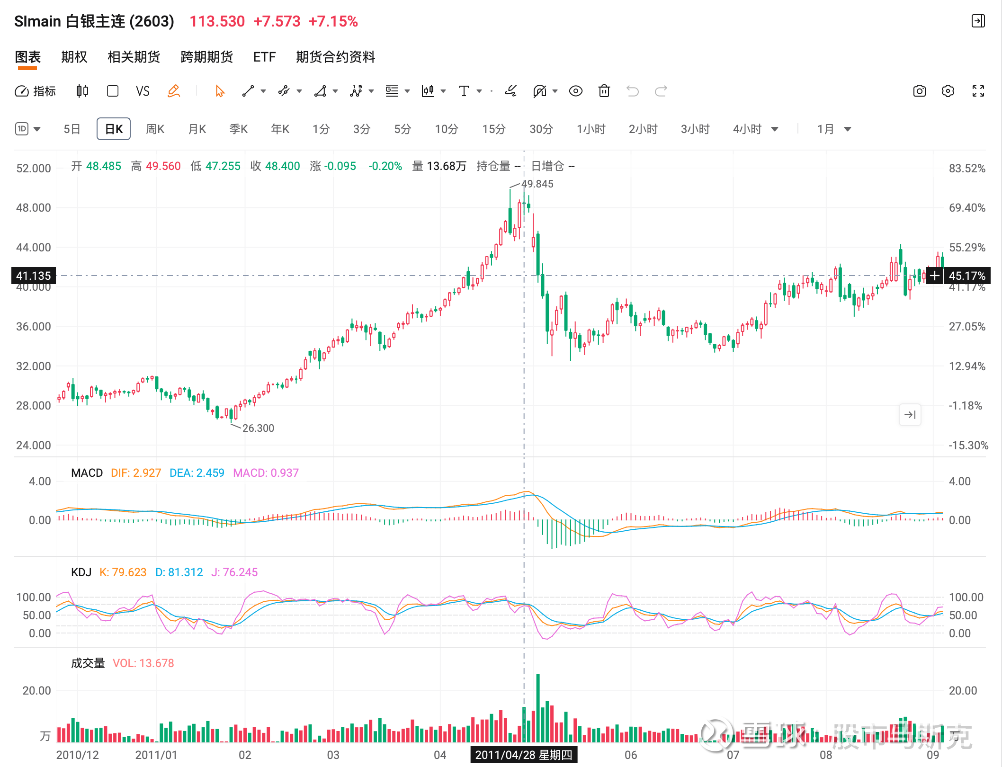Toggle the orange drawing pen mode
The image size is (1002, 767).
174,91
